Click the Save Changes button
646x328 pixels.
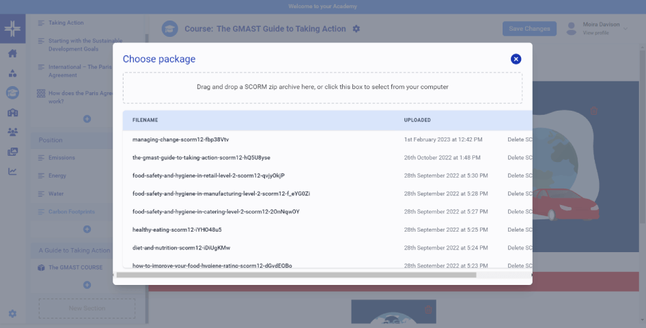(529, 29)
